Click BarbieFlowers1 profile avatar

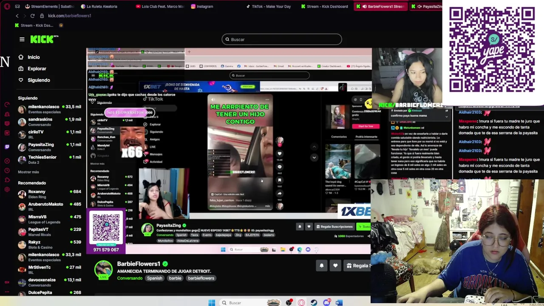pos(103,270)
